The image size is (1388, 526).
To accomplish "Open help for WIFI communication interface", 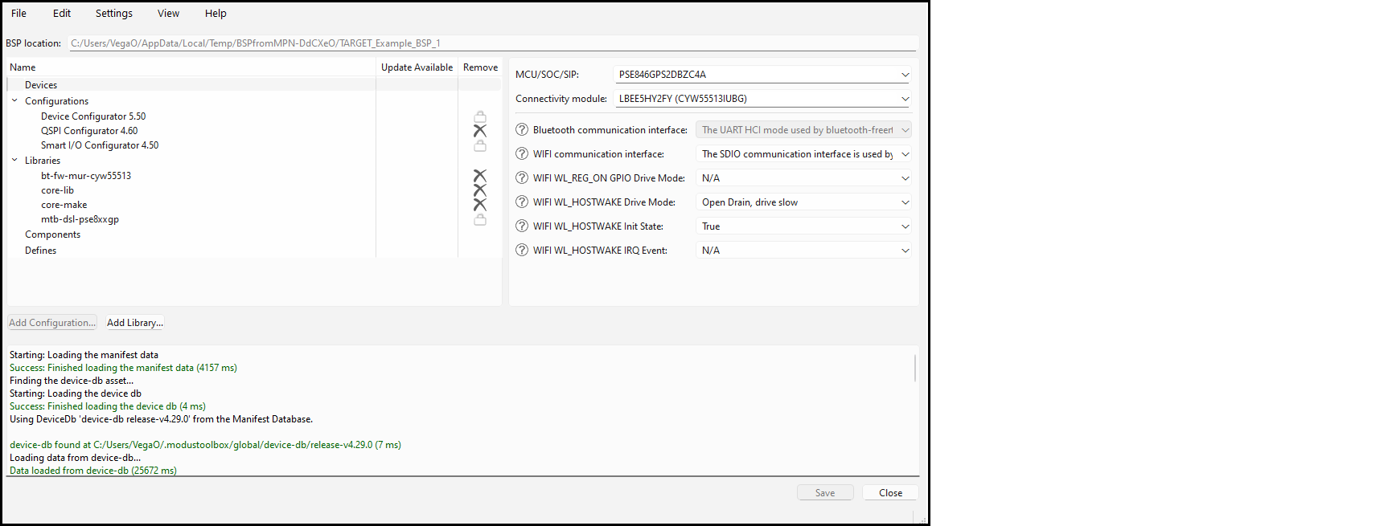I will click(x=522, y=154).
